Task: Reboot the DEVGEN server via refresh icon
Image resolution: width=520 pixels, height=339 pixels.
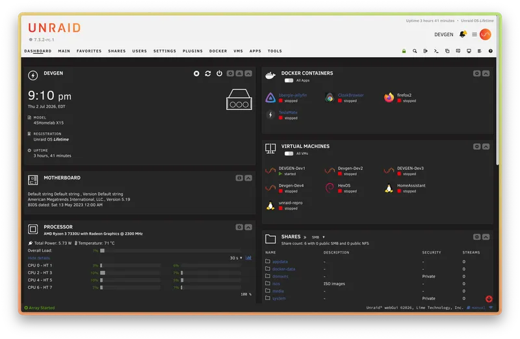Action: click(208, 73)
